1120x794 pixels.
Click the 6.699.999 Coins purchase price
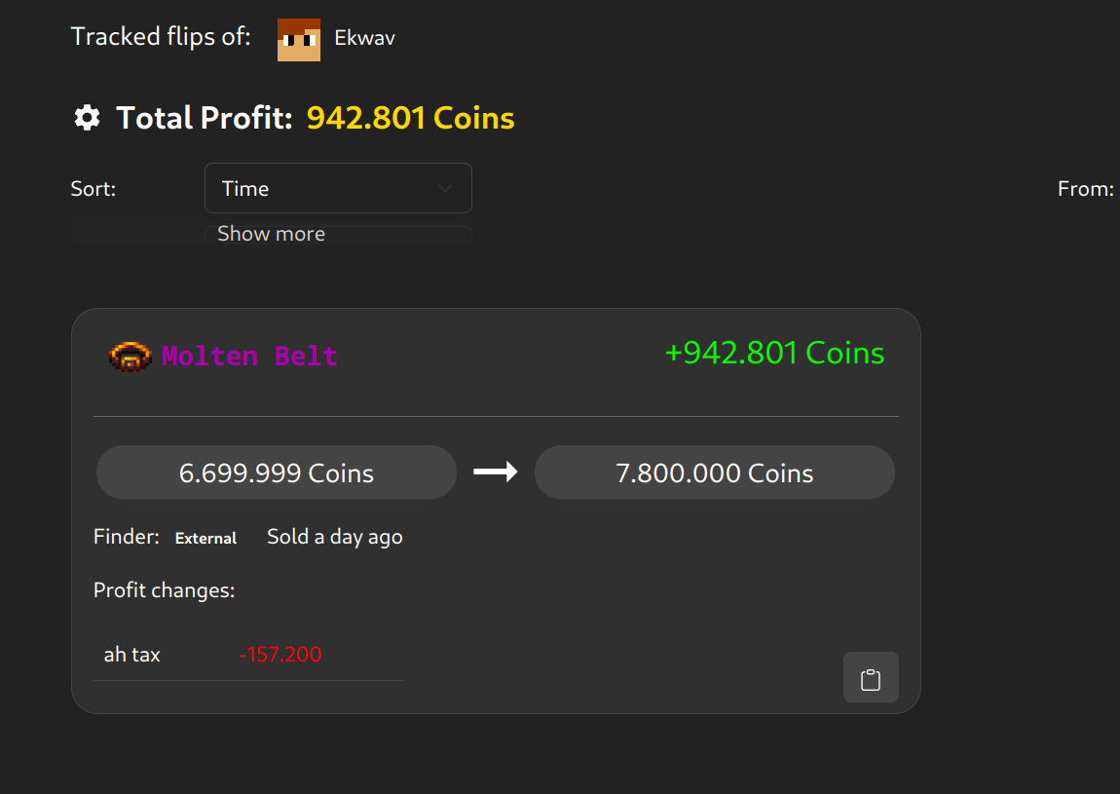[x=277, y=473]
